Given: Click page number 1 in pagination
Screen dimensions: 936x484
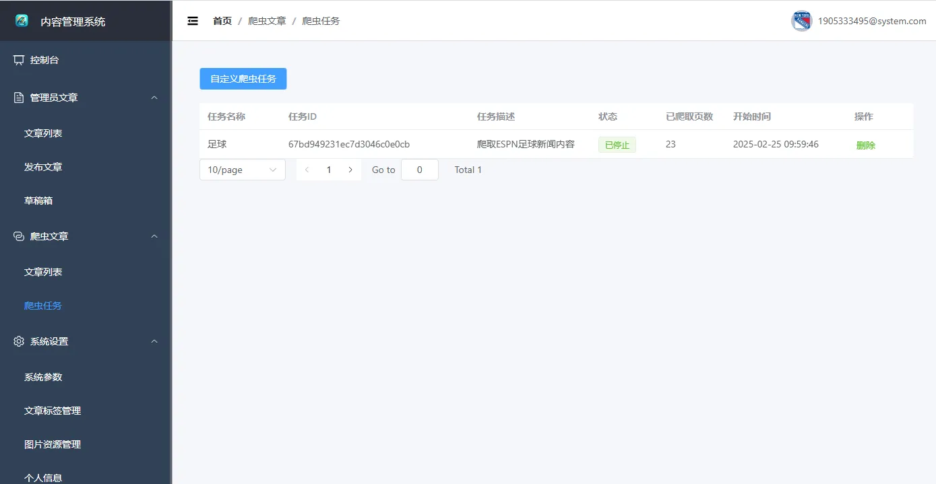Looking at the screenshot, I should (329, 170).
